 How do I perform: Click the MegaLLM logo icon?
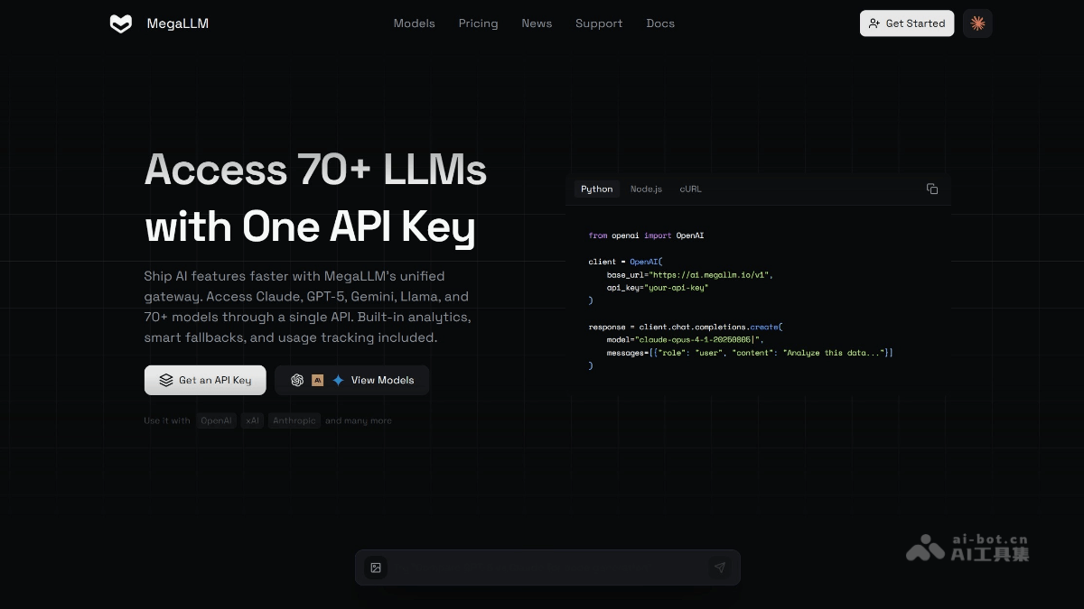click(x=120, y=23)
